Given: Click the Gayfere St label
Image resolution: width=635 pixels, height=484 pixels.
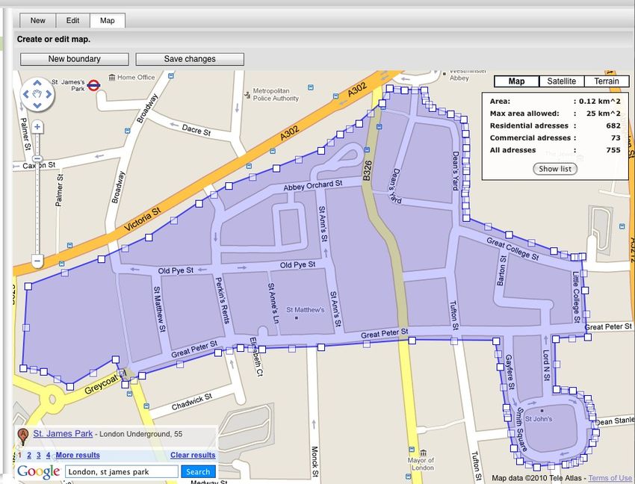Looking at the screenshot, I should 509,372.
